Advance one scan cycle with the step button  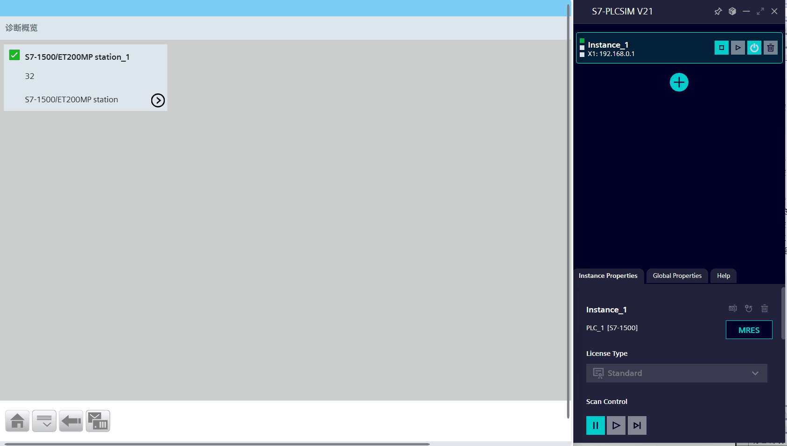tap(637, 425)
